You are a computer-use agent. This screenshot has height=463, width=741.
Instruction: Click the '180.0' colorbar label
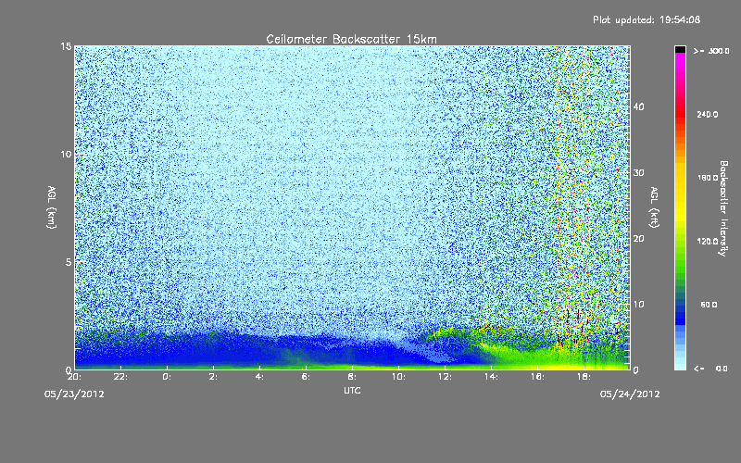[708, 178]
